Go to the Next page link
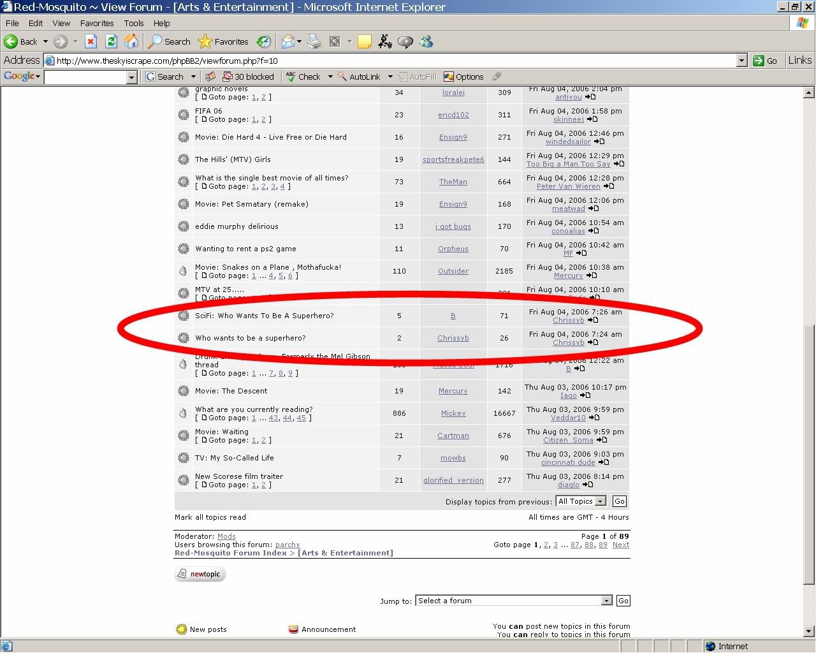 click(620, 545)
